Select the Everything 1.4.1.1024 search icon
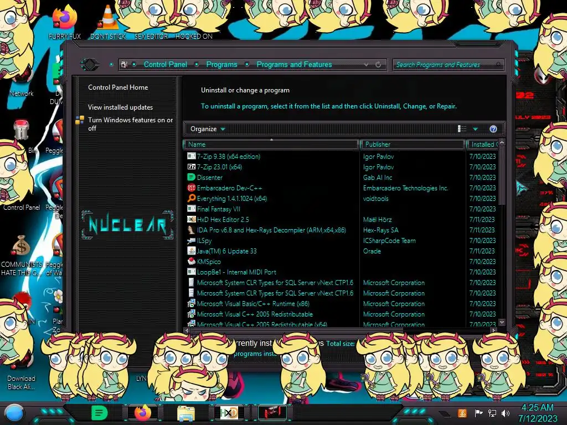The height and width of the screenshot is (425, 567). point(191,198)
